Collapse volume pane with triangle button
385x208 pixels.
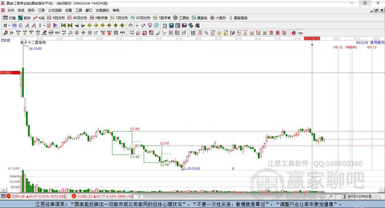3,190
